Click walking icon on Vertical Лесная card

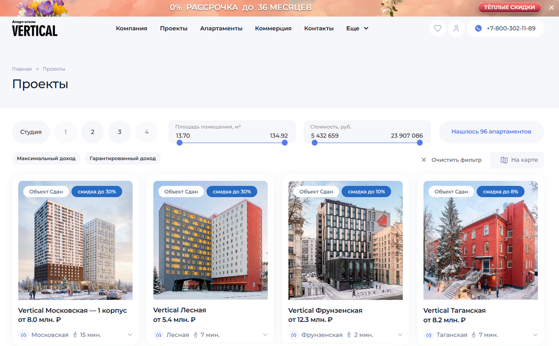195,335
